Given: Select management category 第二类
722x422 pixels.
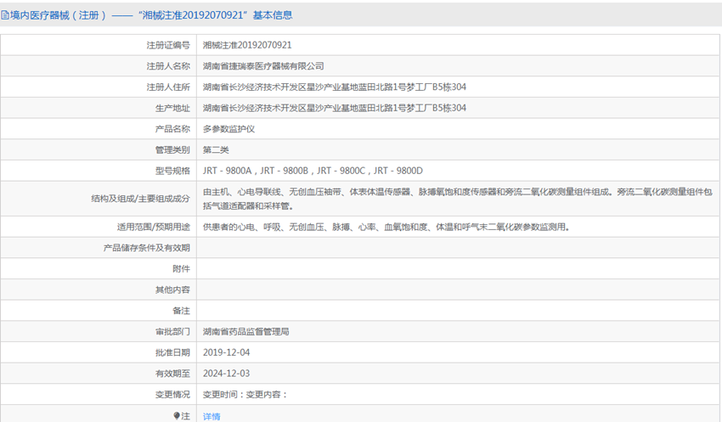Looking at the screenshot, I should coord(216,150).
